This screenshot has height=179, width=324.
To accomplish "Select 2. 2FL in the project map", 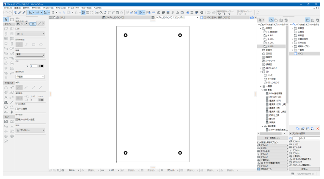I will [270, 43].
